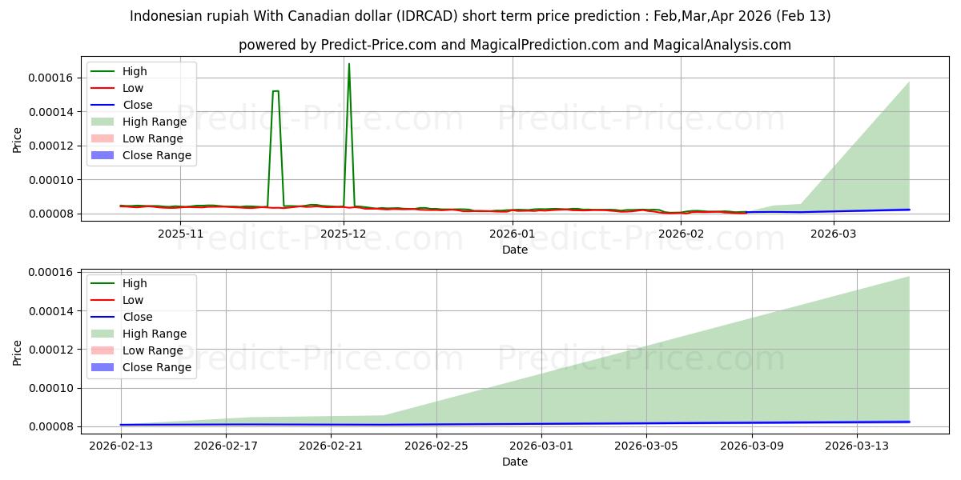Click the 'powered by Predict-Price.com' subtitle

pyautogui.click(x=514, y=45)
